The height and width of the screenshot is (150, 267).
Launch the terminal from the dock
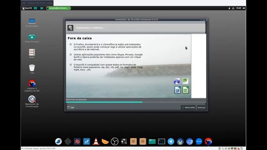161,141
